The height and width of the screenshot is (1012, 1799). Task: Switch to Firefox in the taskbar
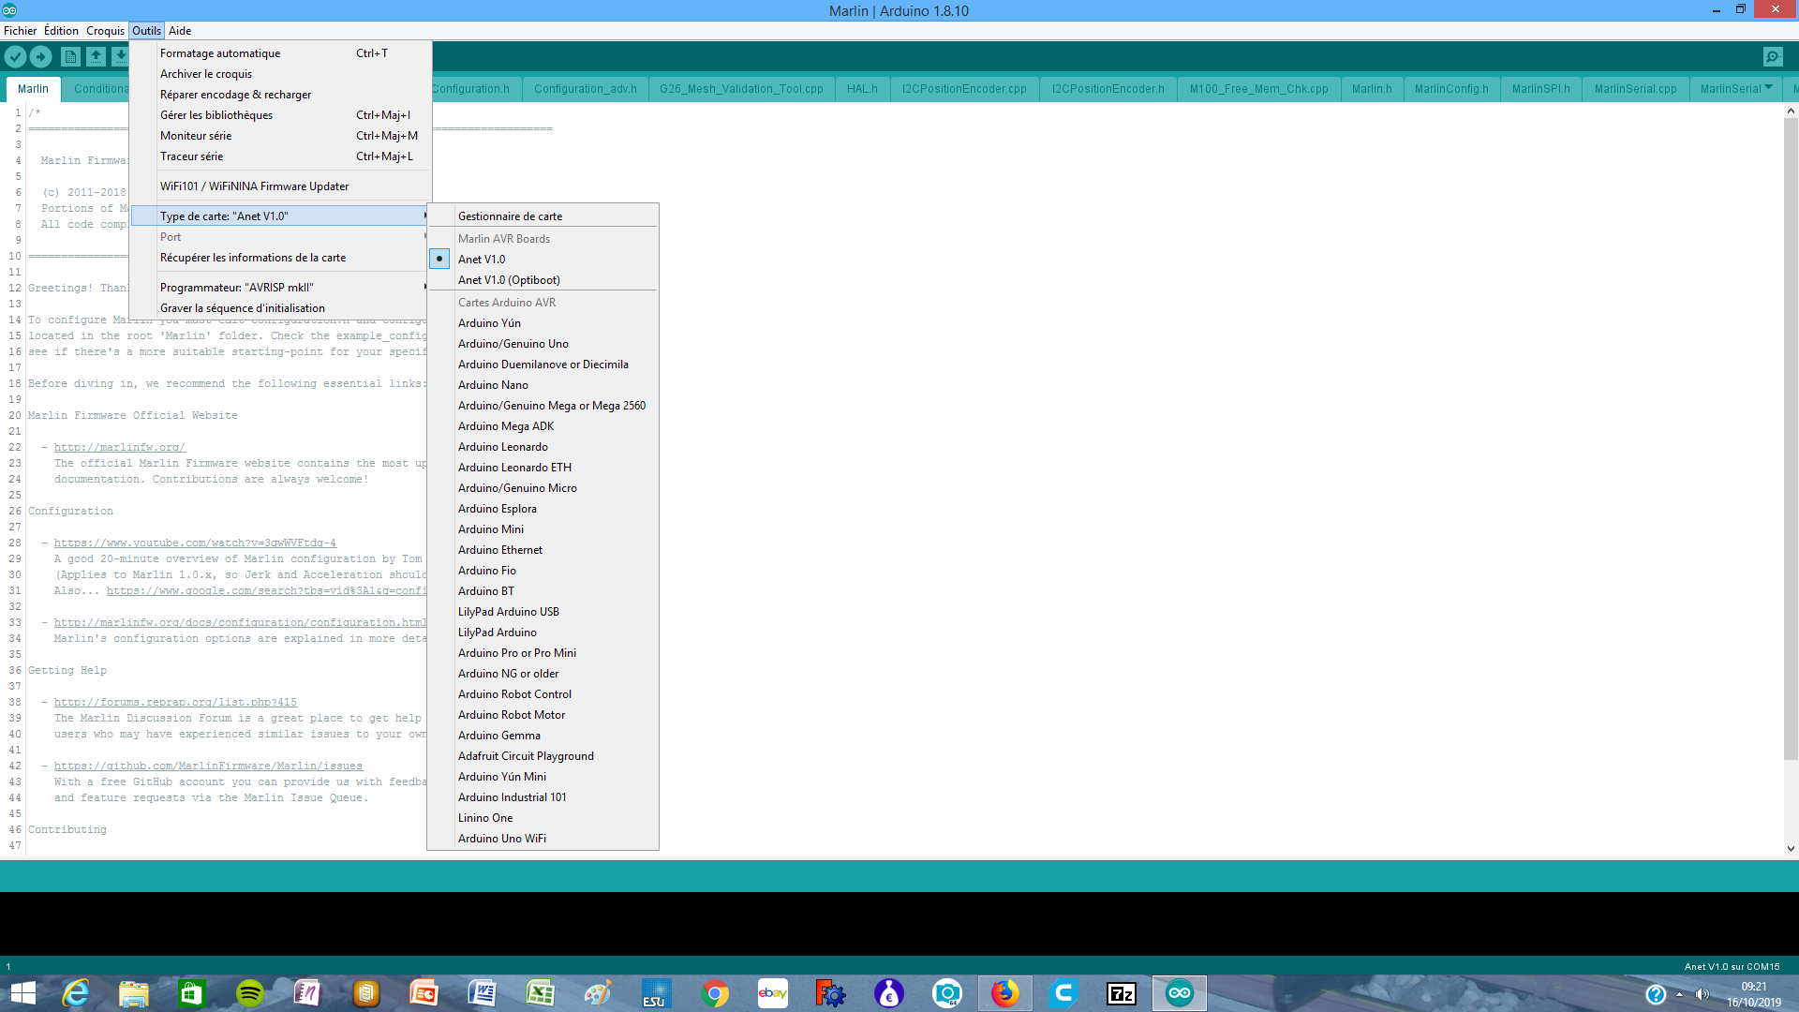click(1005, 993)
